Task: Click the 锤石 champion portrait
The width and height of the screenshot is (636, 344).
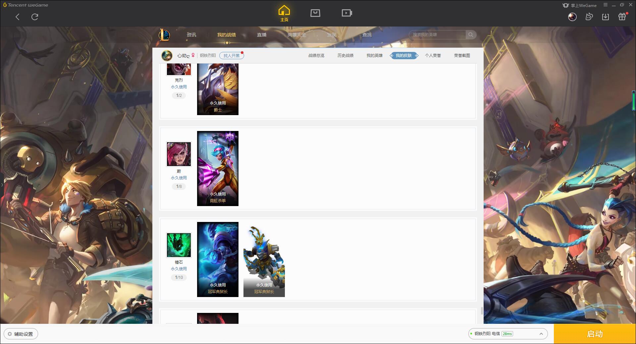Action: coord(179,245)
